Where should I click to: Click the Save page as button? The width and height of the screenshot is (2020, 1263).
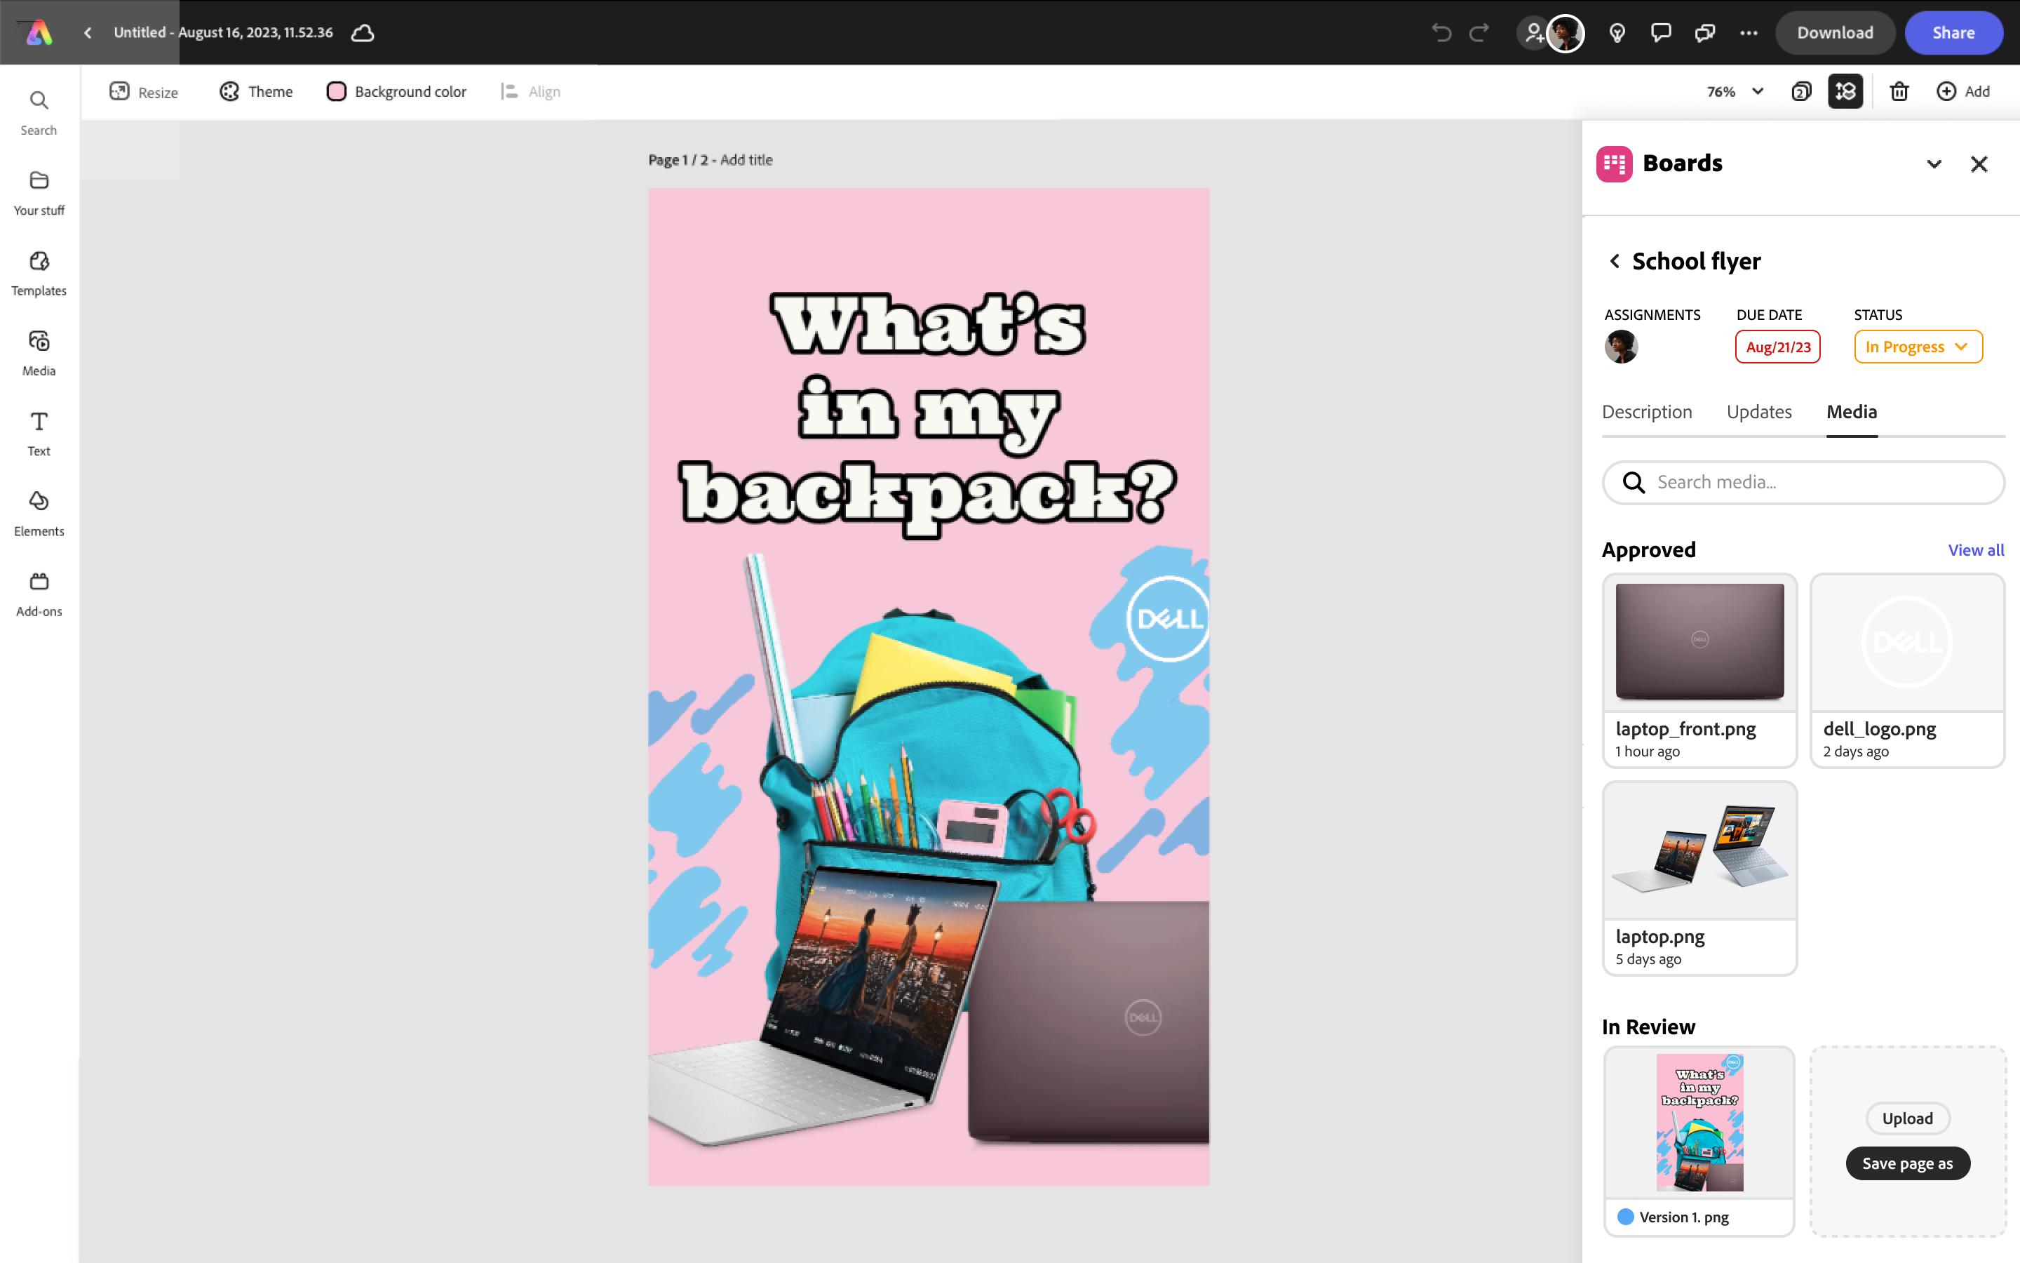1907,1163
